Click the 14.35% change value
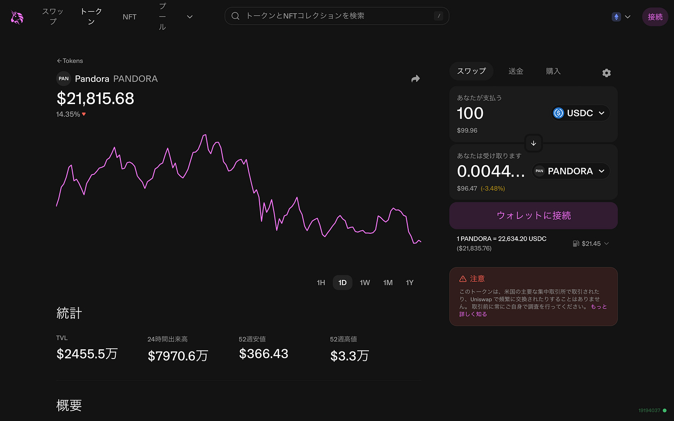 click(68, 114)
